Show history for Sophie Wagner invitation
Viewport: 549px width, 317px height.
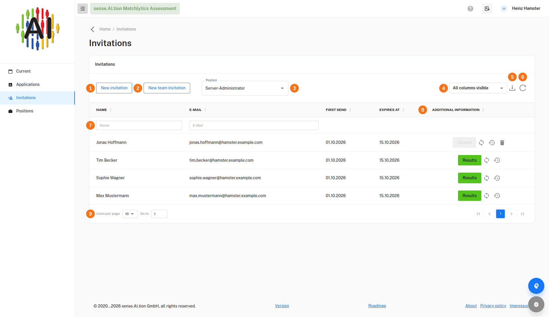point(497,178)
